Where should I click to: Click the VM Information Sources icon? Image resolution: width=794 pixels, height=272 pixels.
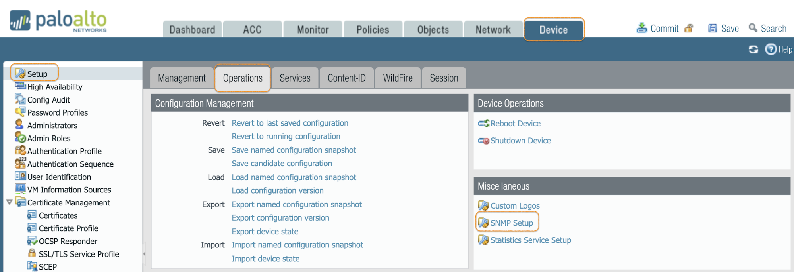[20, 189]
